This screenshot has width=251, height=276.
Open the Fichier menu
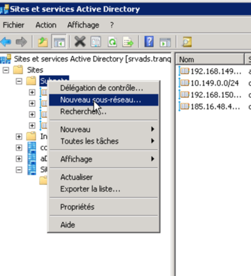(x=14, y=25)
